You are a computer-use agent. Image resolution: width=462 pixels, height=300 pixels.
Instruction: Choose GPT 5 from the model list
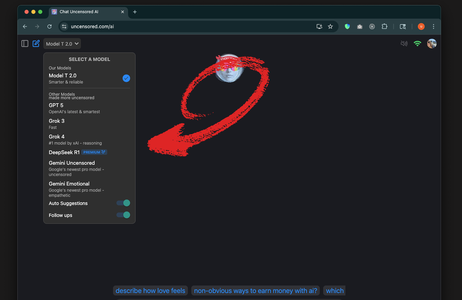point(74,108)
